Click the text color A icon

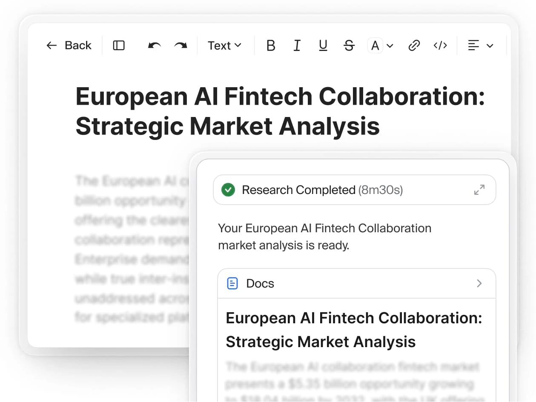click(x=375, y=46)
